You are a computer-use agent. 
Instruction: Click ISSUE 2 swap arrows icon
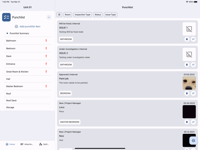point(193,65)
